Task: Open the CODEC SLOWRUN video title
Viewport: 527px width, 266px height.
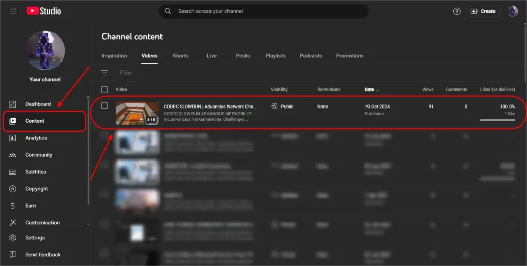Action: (210, 107)
